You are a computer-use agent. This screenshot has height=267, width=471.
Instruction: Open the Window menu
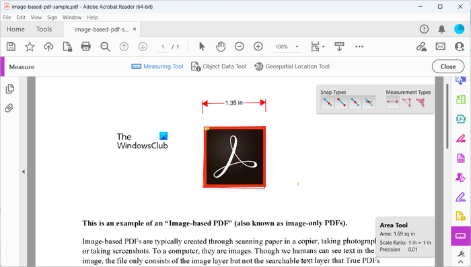pos(72,17)
